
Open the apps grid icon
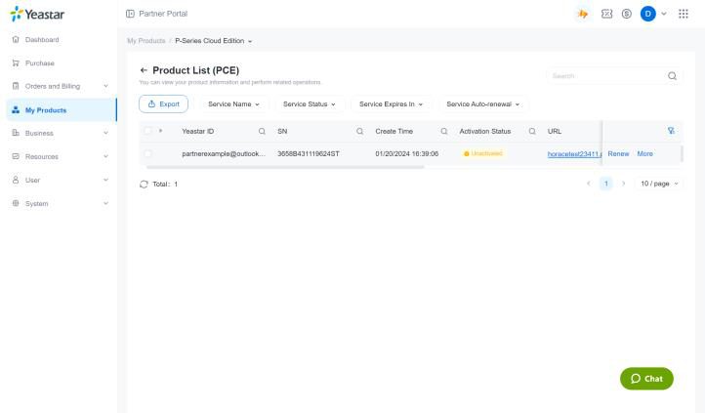tap(683, 14)
